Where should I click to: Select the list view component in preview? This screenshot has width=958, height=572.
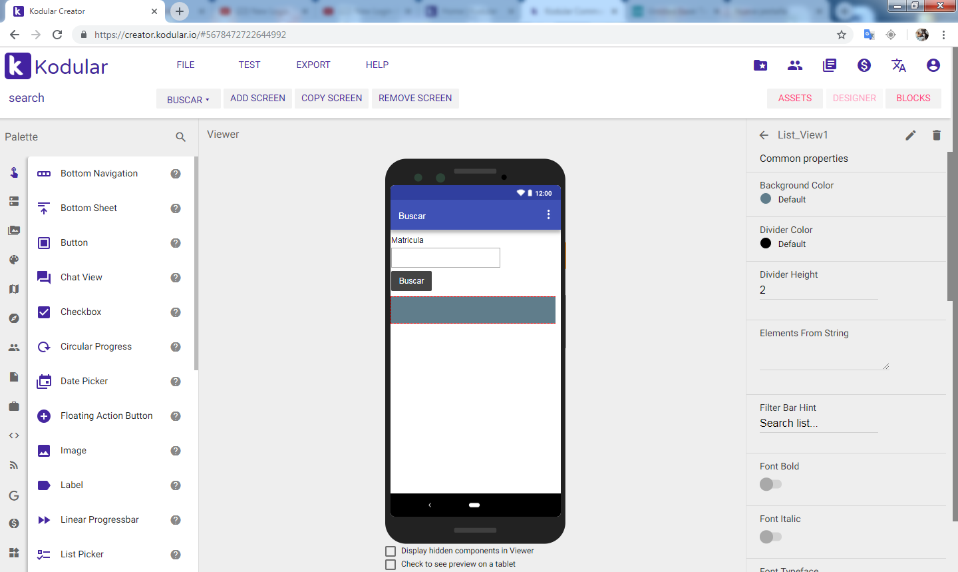pos(473,310)
